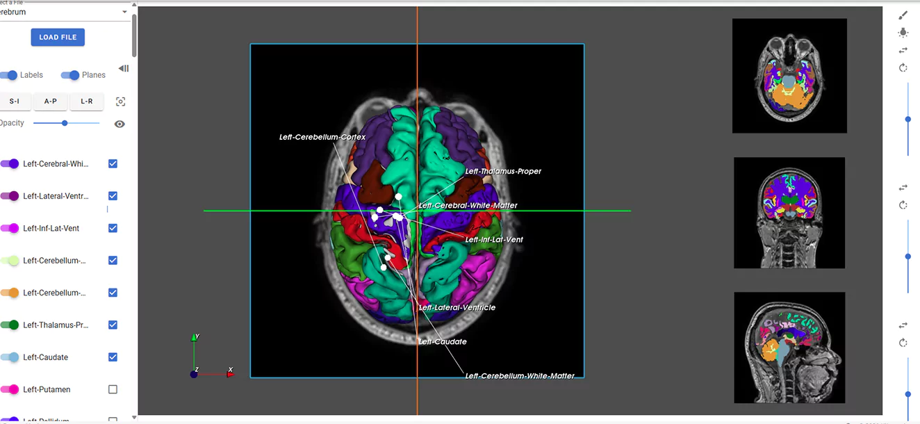Click the collapse sidebar arrow icon
The image size is (920, 424).
coord(124,68)
